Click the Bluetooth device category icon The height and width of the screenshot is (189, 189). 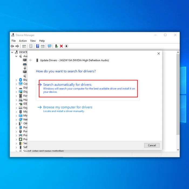21,80
